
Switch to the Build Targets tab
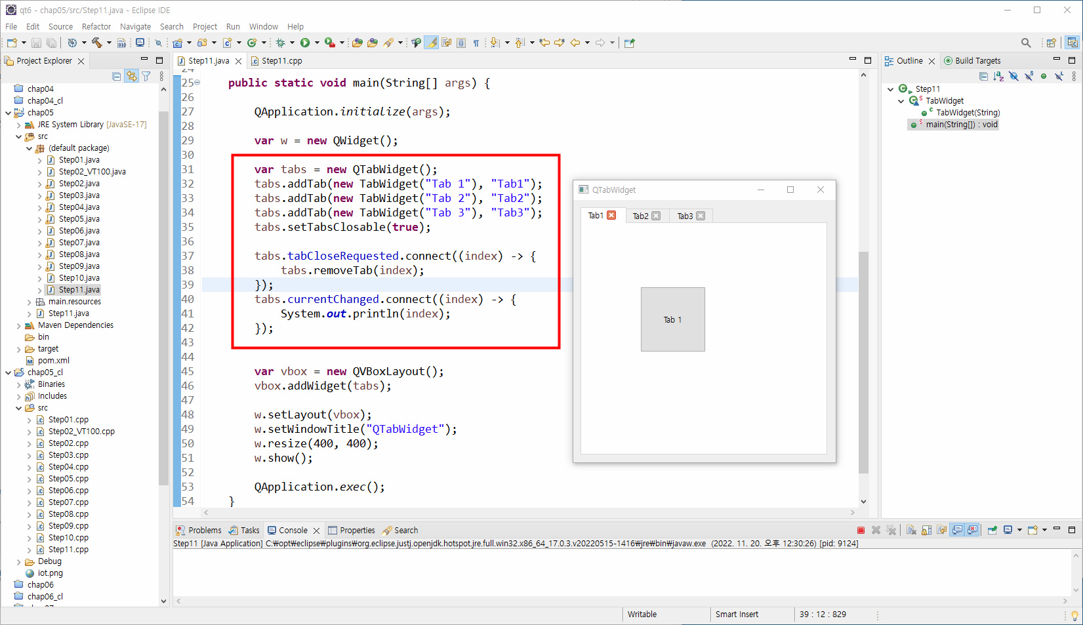click(972, 60)
